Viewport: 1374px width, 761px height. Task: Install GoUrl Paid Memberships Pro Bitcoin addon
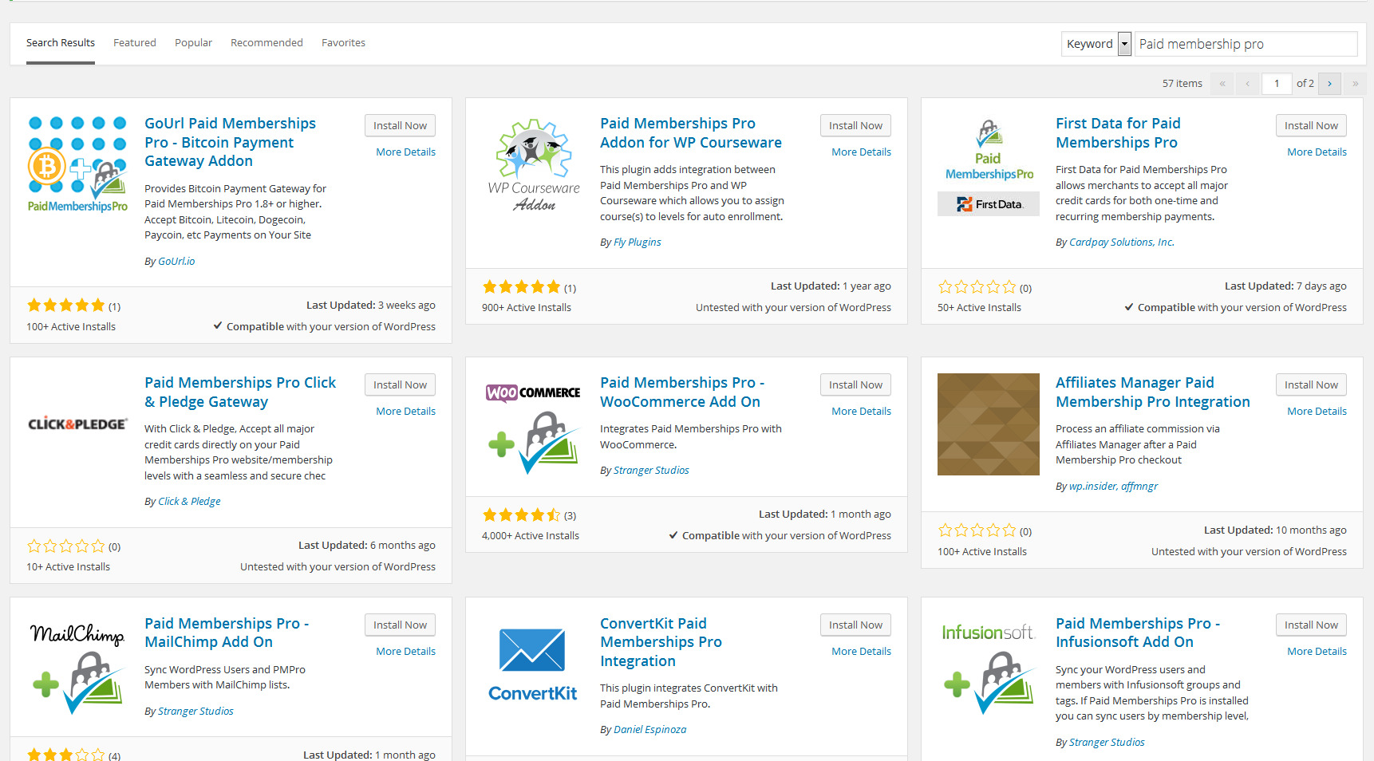[400, 125]
